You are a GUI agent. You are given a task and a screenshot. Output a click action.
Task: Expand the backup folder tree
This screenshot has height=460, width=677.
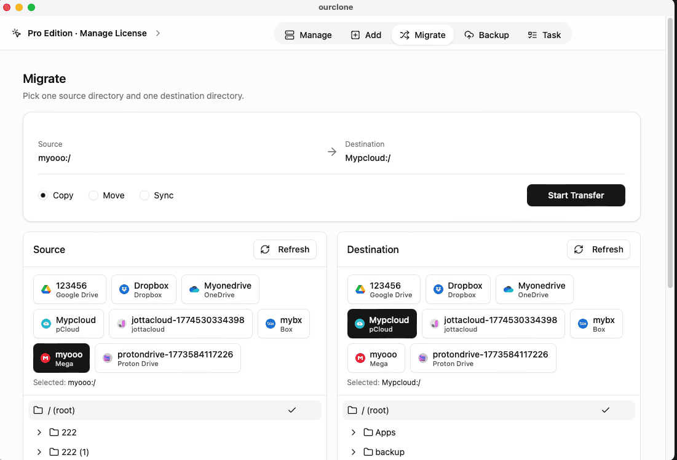coord(354,452)
